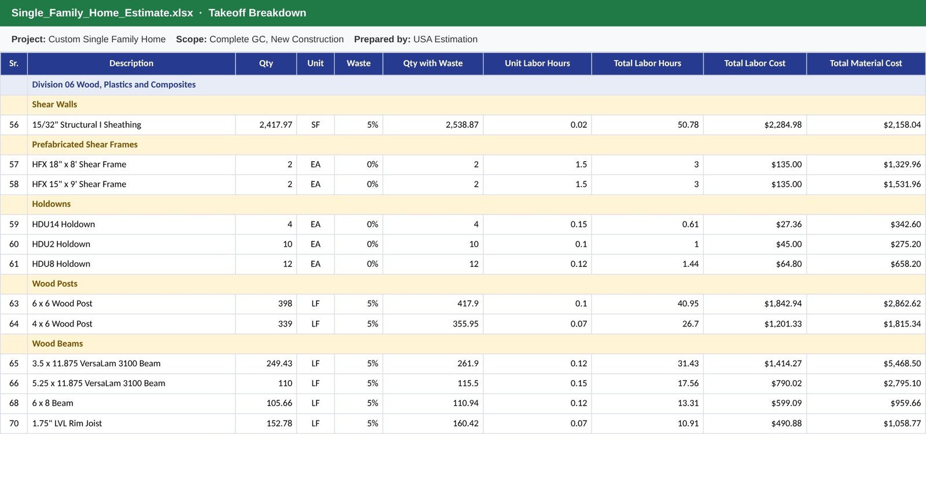Select 5.25 x 11.875 VersaLam 3100 Beam
This screenshot has width=926, height=498.
tap(131, 384)
